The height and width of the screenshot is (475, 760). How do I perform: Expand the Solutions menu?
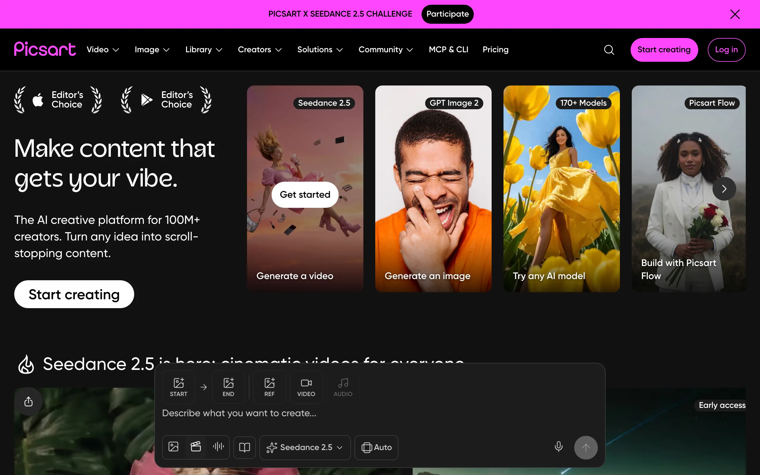pyautogui.click(x=320, y=50)
